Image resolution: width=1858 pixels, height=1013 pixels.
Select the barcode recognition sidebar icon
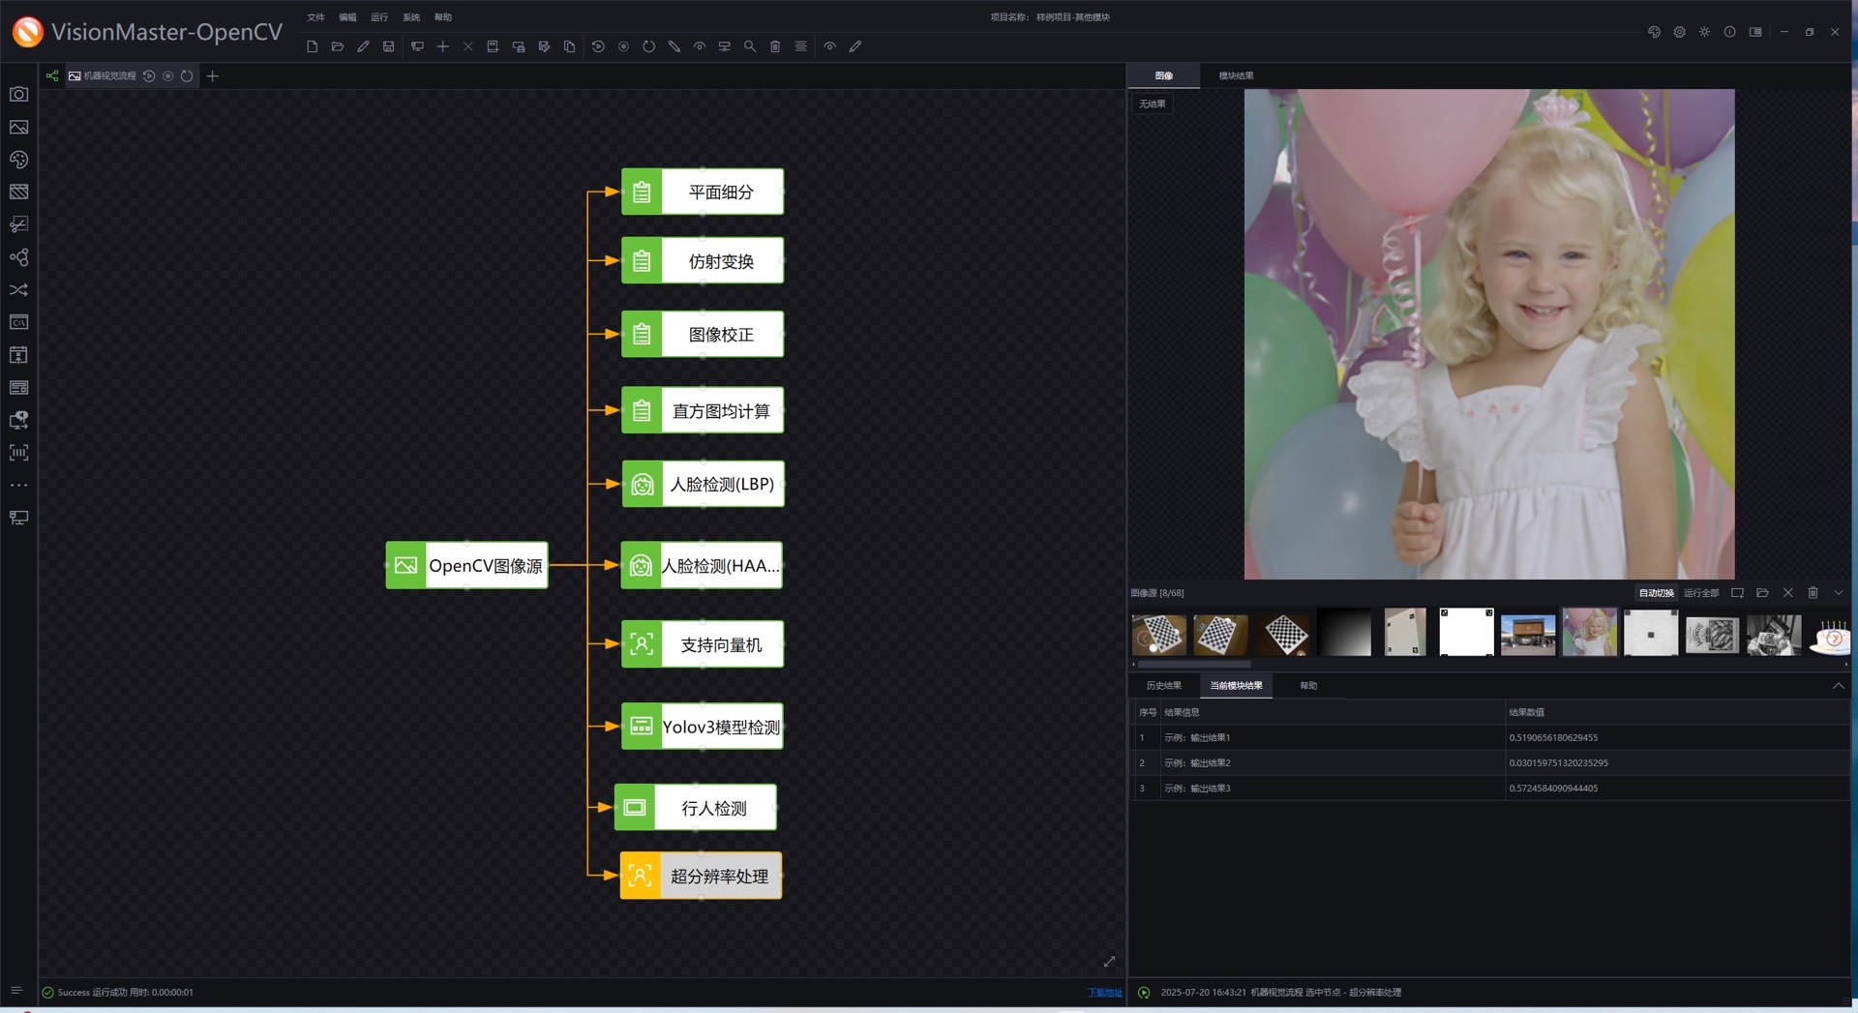pos(18,453)
